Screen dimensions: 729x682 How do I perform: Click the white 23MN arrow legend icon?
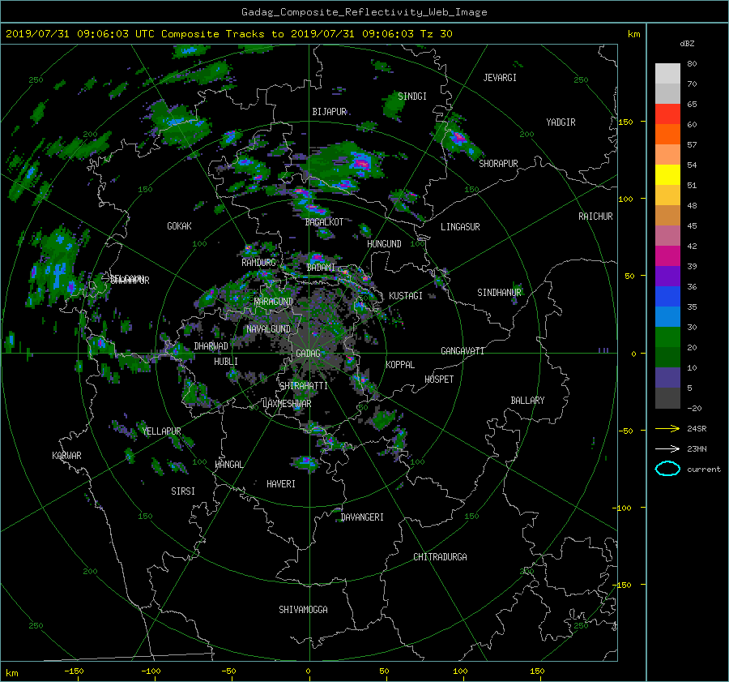click(x=667, y=448)
